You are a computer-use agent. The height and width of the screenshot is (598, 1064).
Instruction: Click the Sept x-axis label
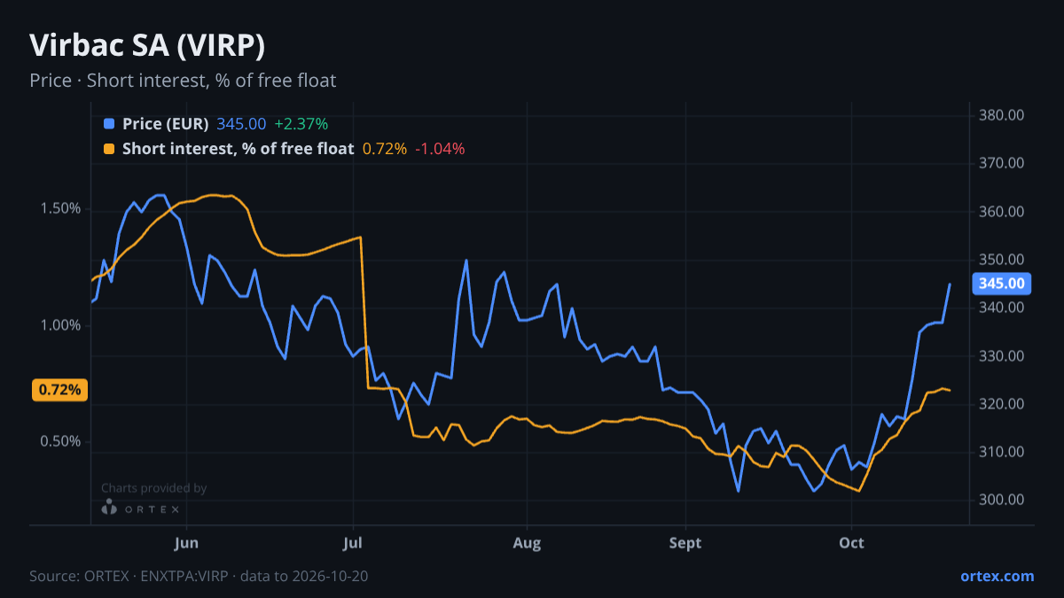pyautogui.click(x=685, y=542)
